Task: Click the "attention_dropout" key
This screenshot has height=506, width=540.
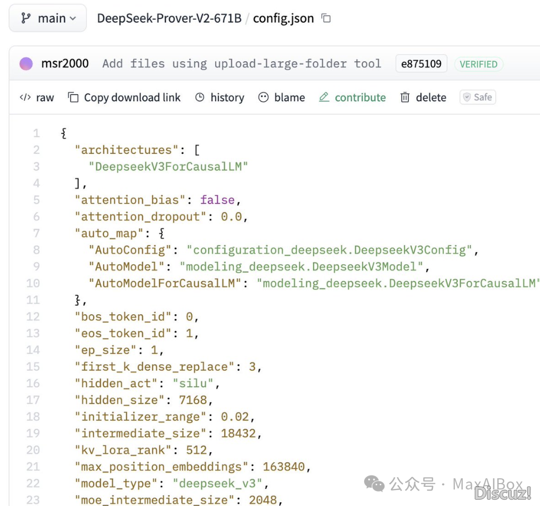Action: [x=140, y=217]
